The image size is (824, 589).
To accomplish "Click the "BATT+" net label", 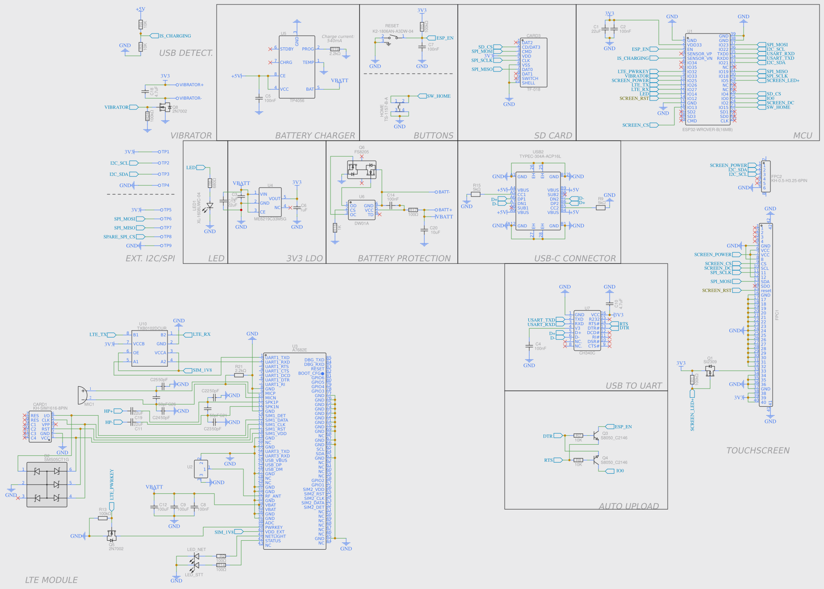I will point(445,210).
